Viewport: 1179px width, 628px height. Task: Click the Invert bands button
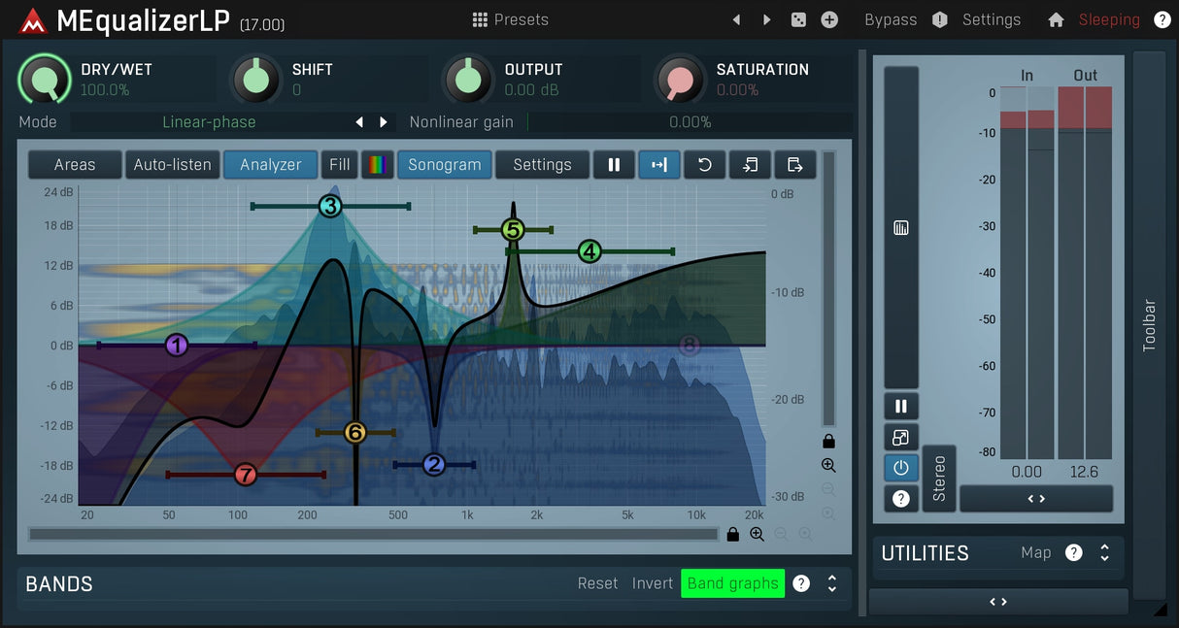point(652,583)
